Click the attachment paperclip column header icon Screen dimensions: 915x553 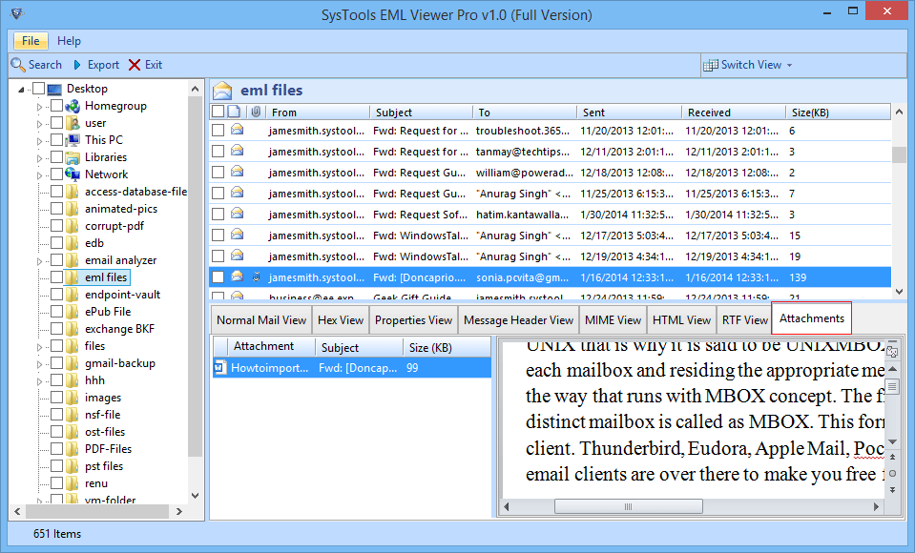click(256, 112)
